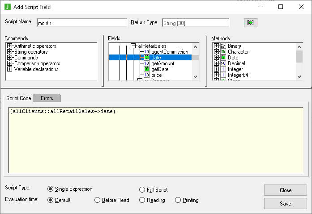Click the Methods list vertical scrollbar thumb
312x214 pixels.
point(299,55)
